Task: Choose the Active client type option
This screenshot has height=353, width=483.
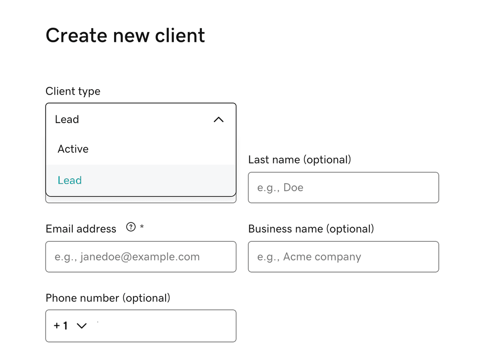Action: pyautogui.click(x=73, y=149)
